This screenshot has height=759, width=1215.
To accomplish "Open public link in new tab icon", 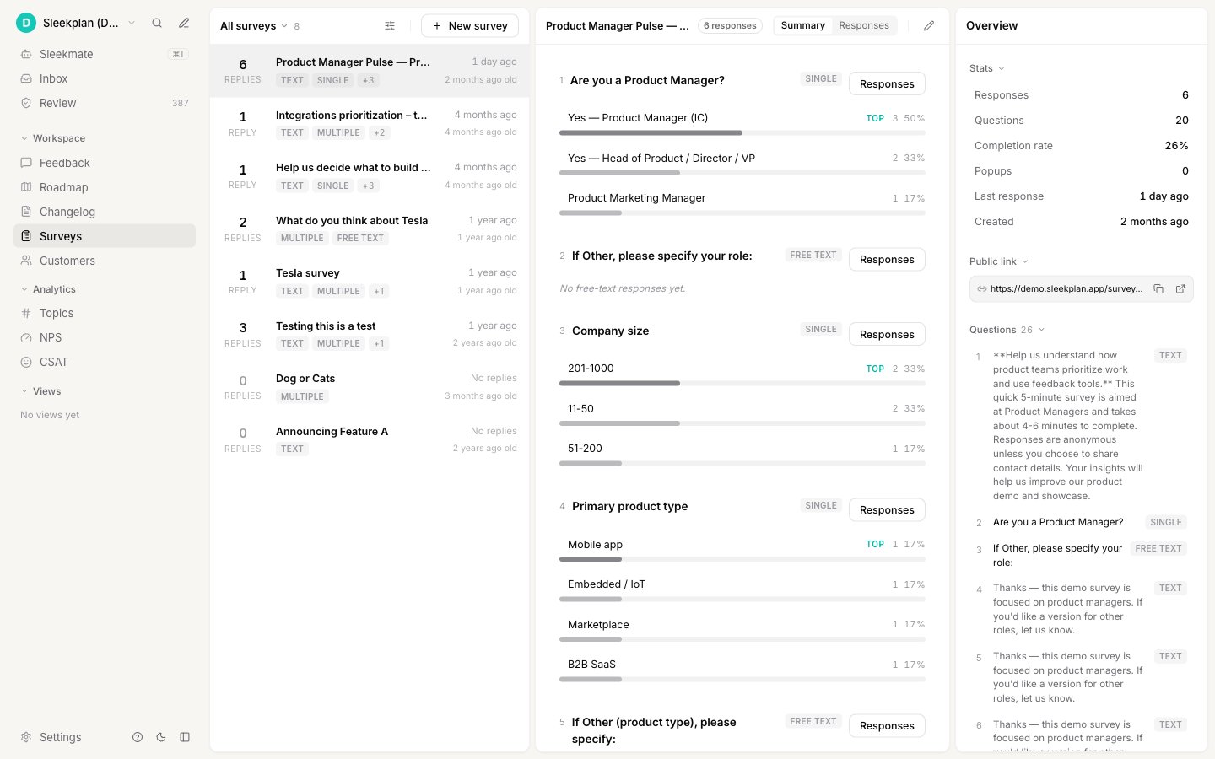I will coord(1180,289).
